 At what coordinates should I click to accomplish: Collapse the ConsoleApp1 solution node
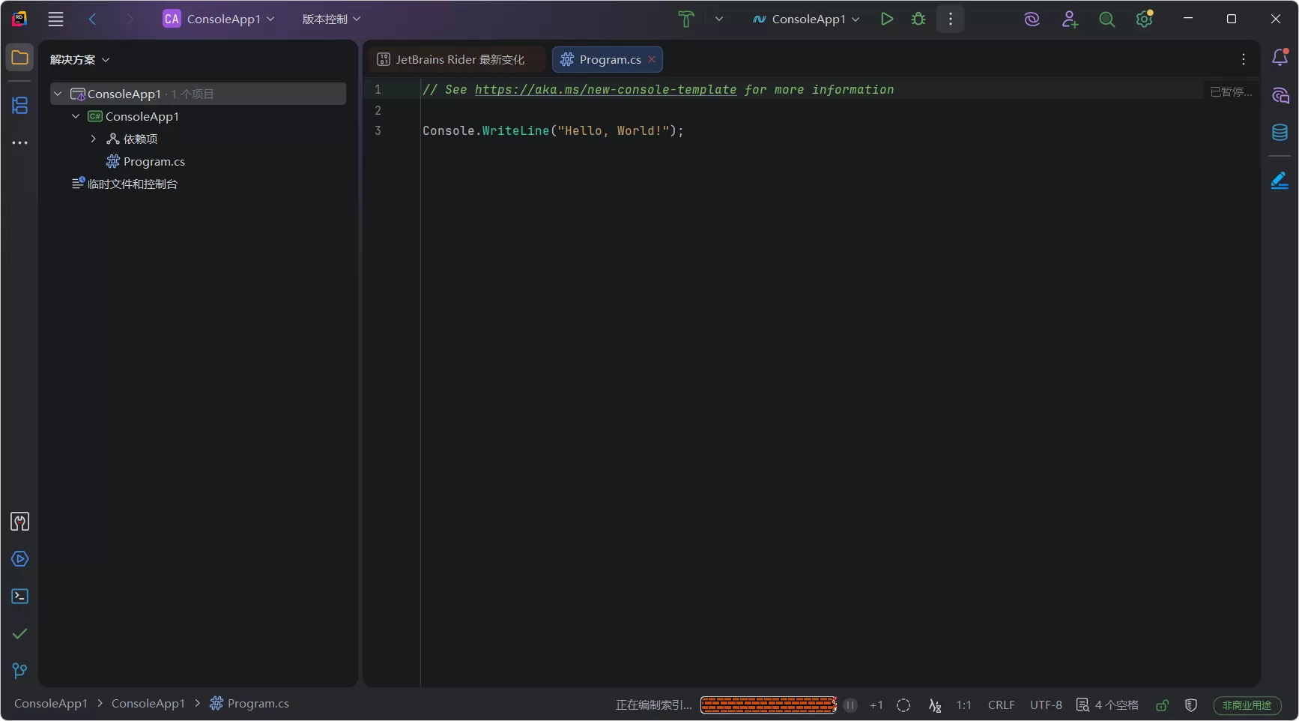click(x=58, y=93)
